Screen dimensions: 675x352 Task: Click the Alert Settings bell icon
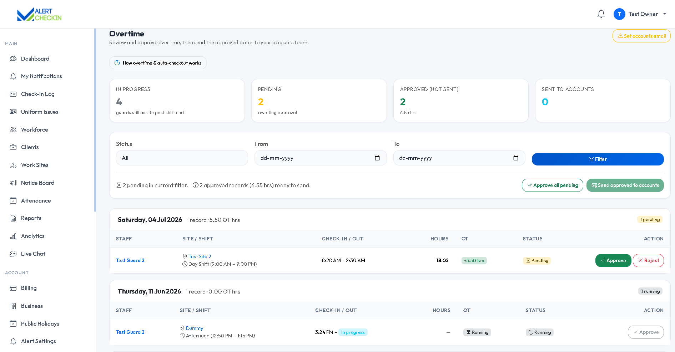coord(13,341)
